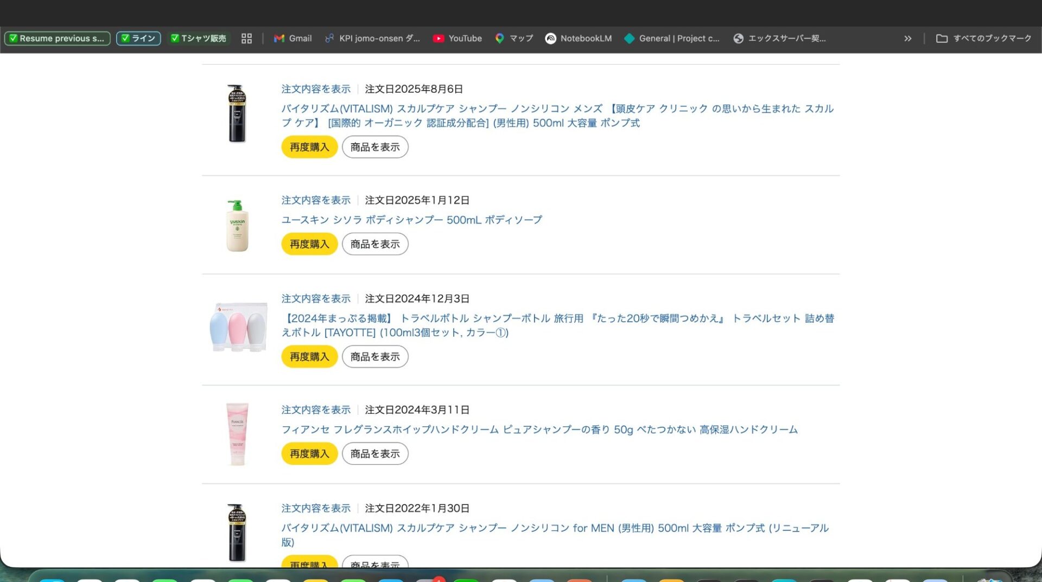Viewport: 1042px width, 582px height.
Task: Click the VITALISM bottle image from 2025年8月6日 order
Action: pyautogui.click(x=237, y=114)
